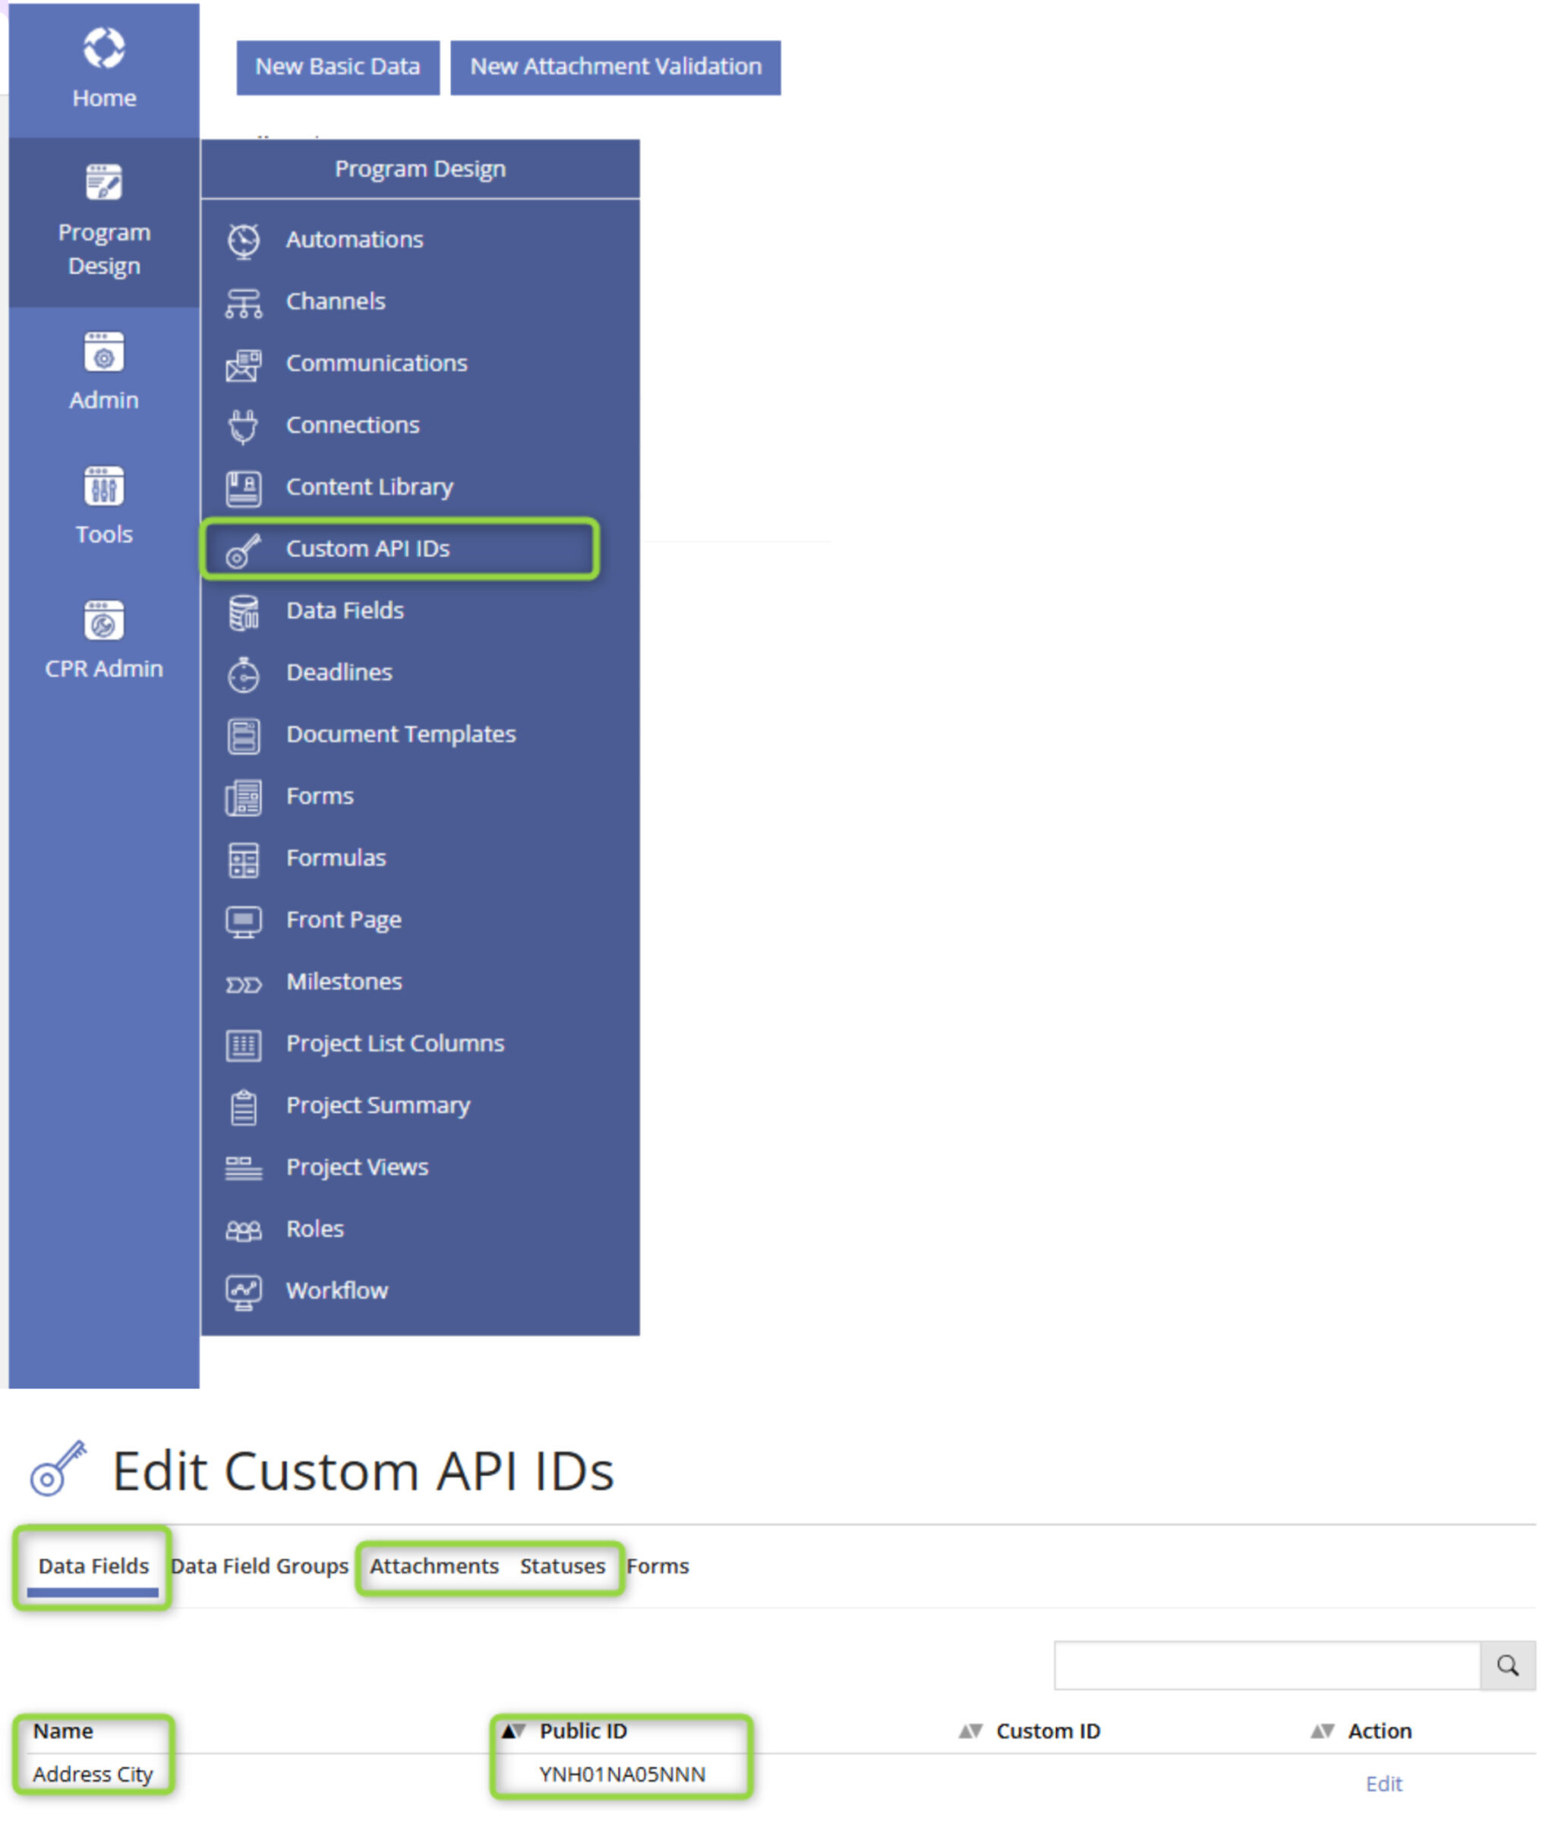
Task: Click the Channels icon in Program Design
Action: pos(247,299)
